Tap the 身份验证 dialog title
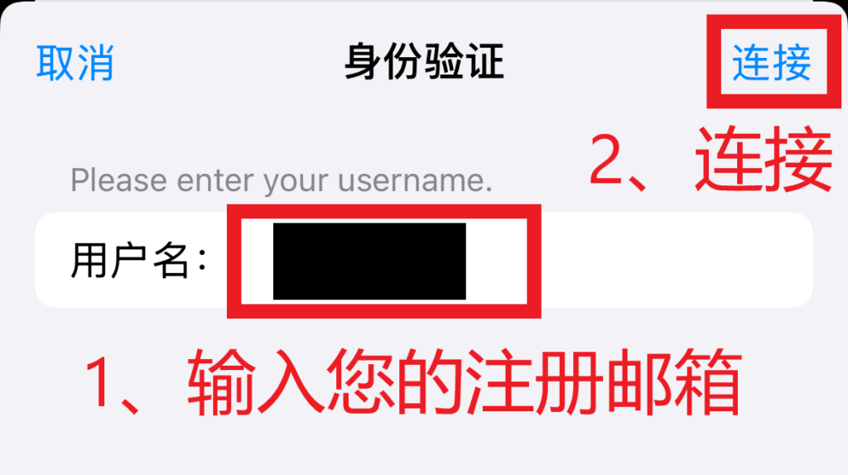This screenshot has width=848, height=475. click(425, 62)
